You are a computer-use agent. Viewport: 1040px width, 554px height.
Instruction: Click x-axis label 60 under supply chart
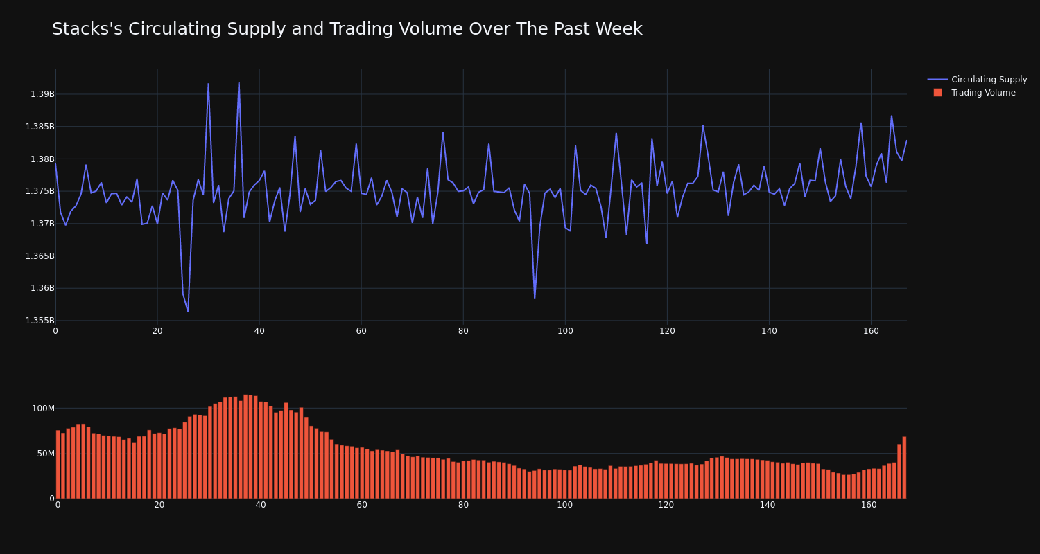point(361,331)
